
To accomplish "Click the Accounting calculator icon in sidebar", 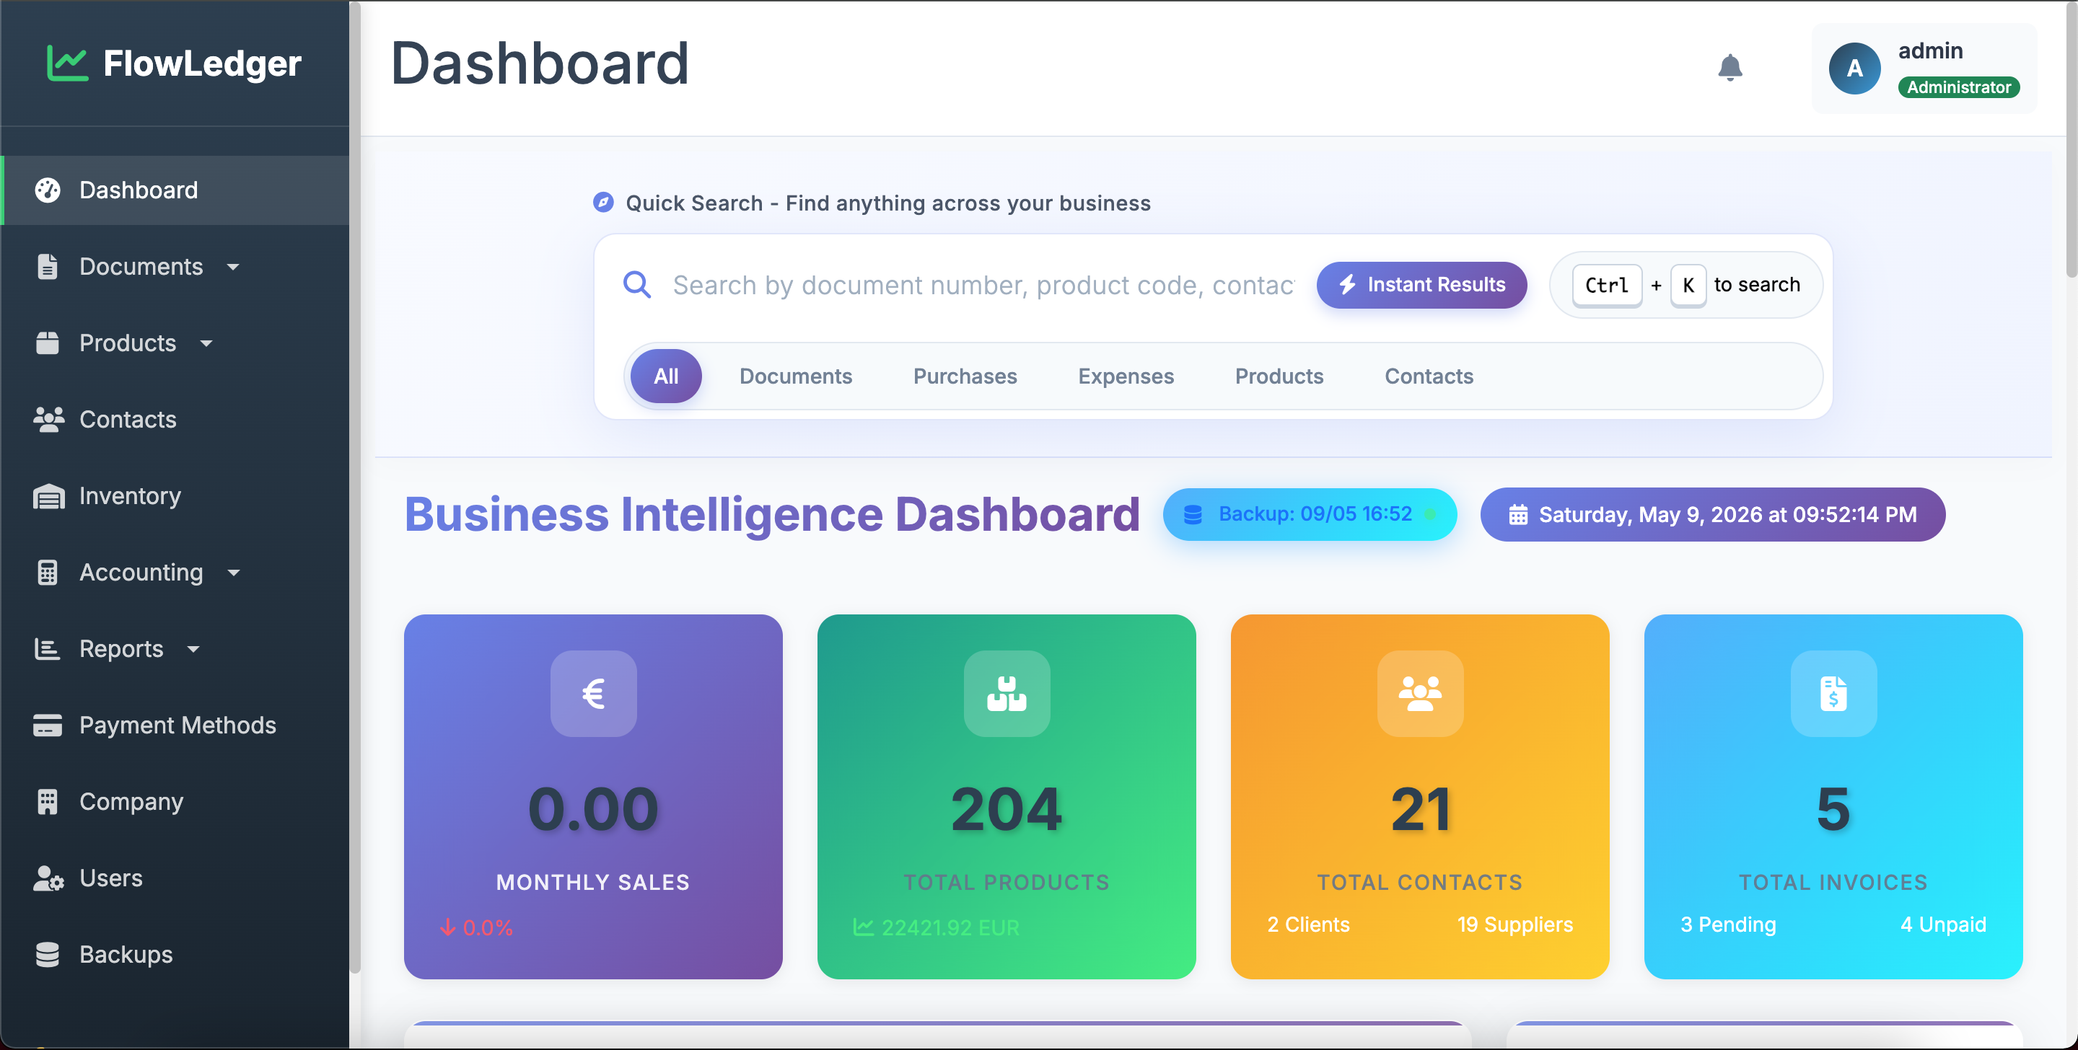I will pyautogui.click(x=48, y=573).
